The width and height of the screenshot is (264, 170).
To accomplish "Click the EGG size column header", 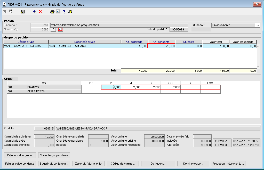I will point(210,83).
